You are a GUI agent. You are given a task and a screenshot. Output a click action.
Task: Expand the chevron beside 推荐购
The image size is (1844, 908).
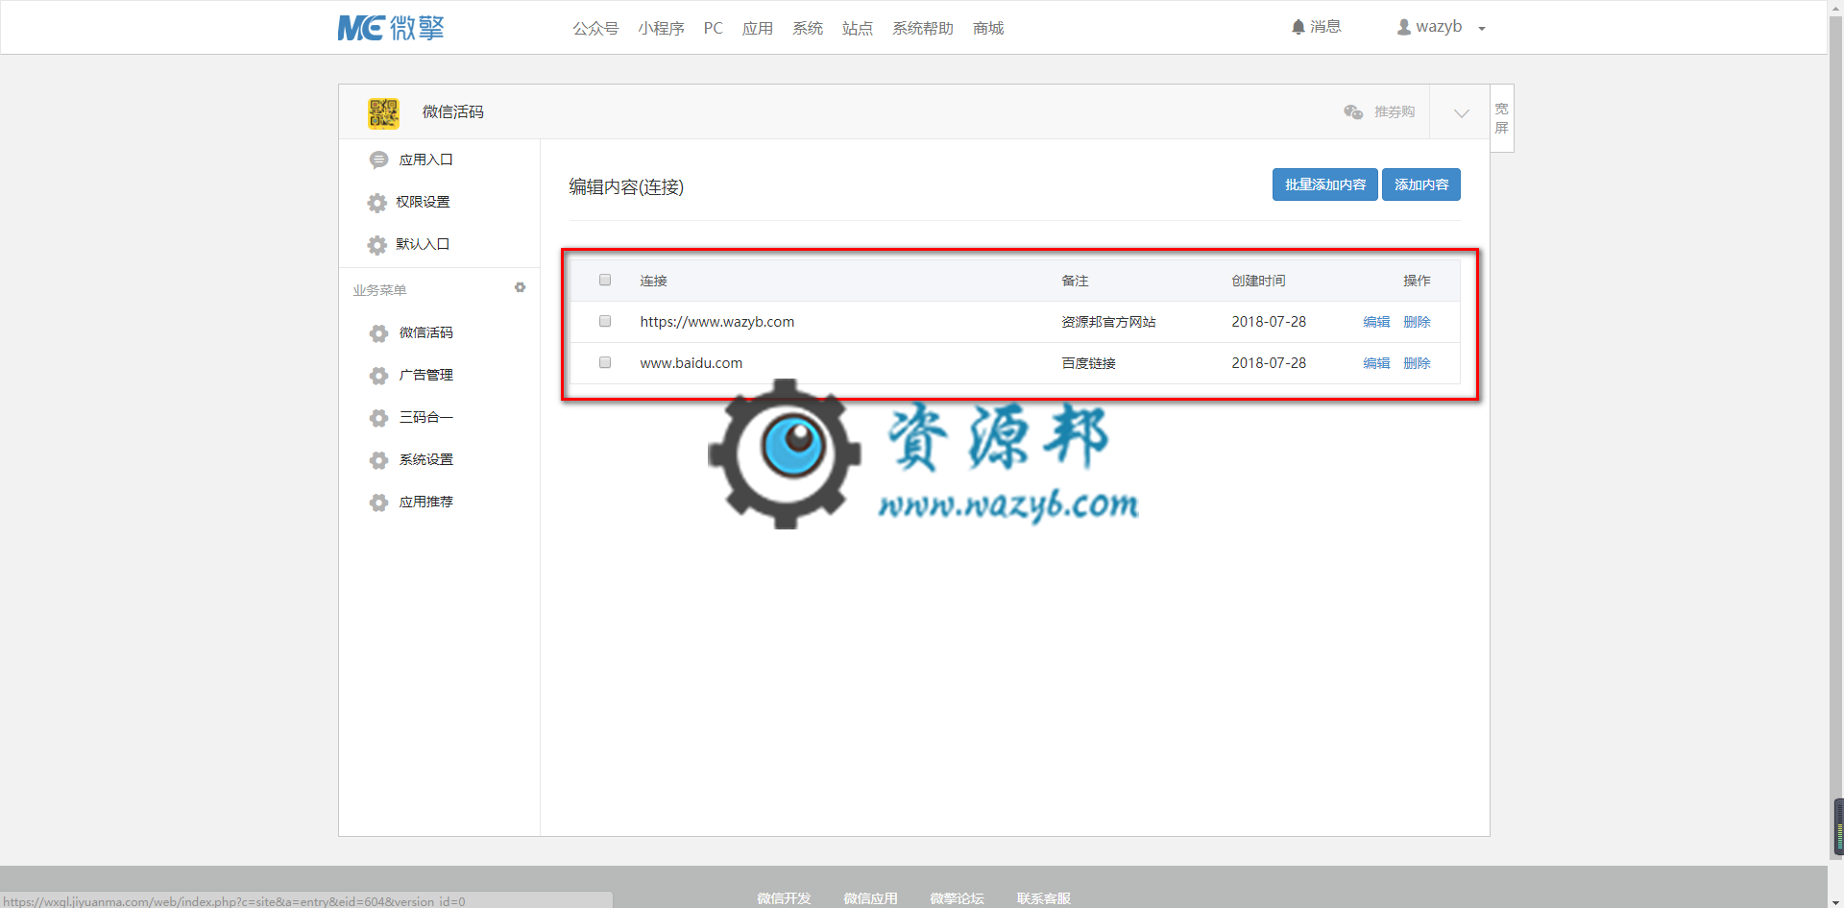(1461, 112)
